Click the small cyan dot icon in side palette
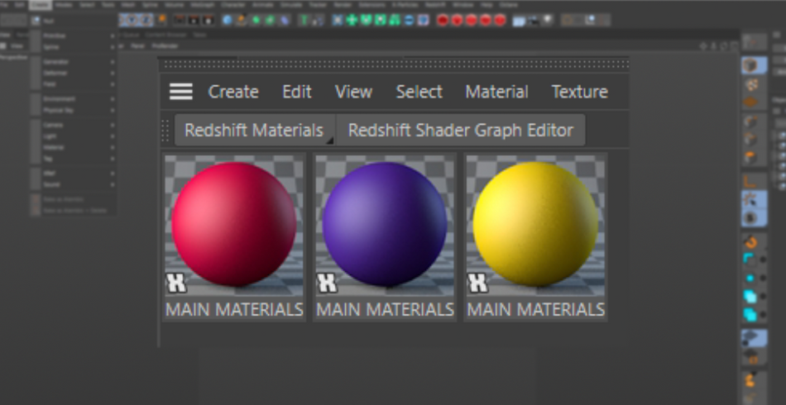 pos(750,278)
